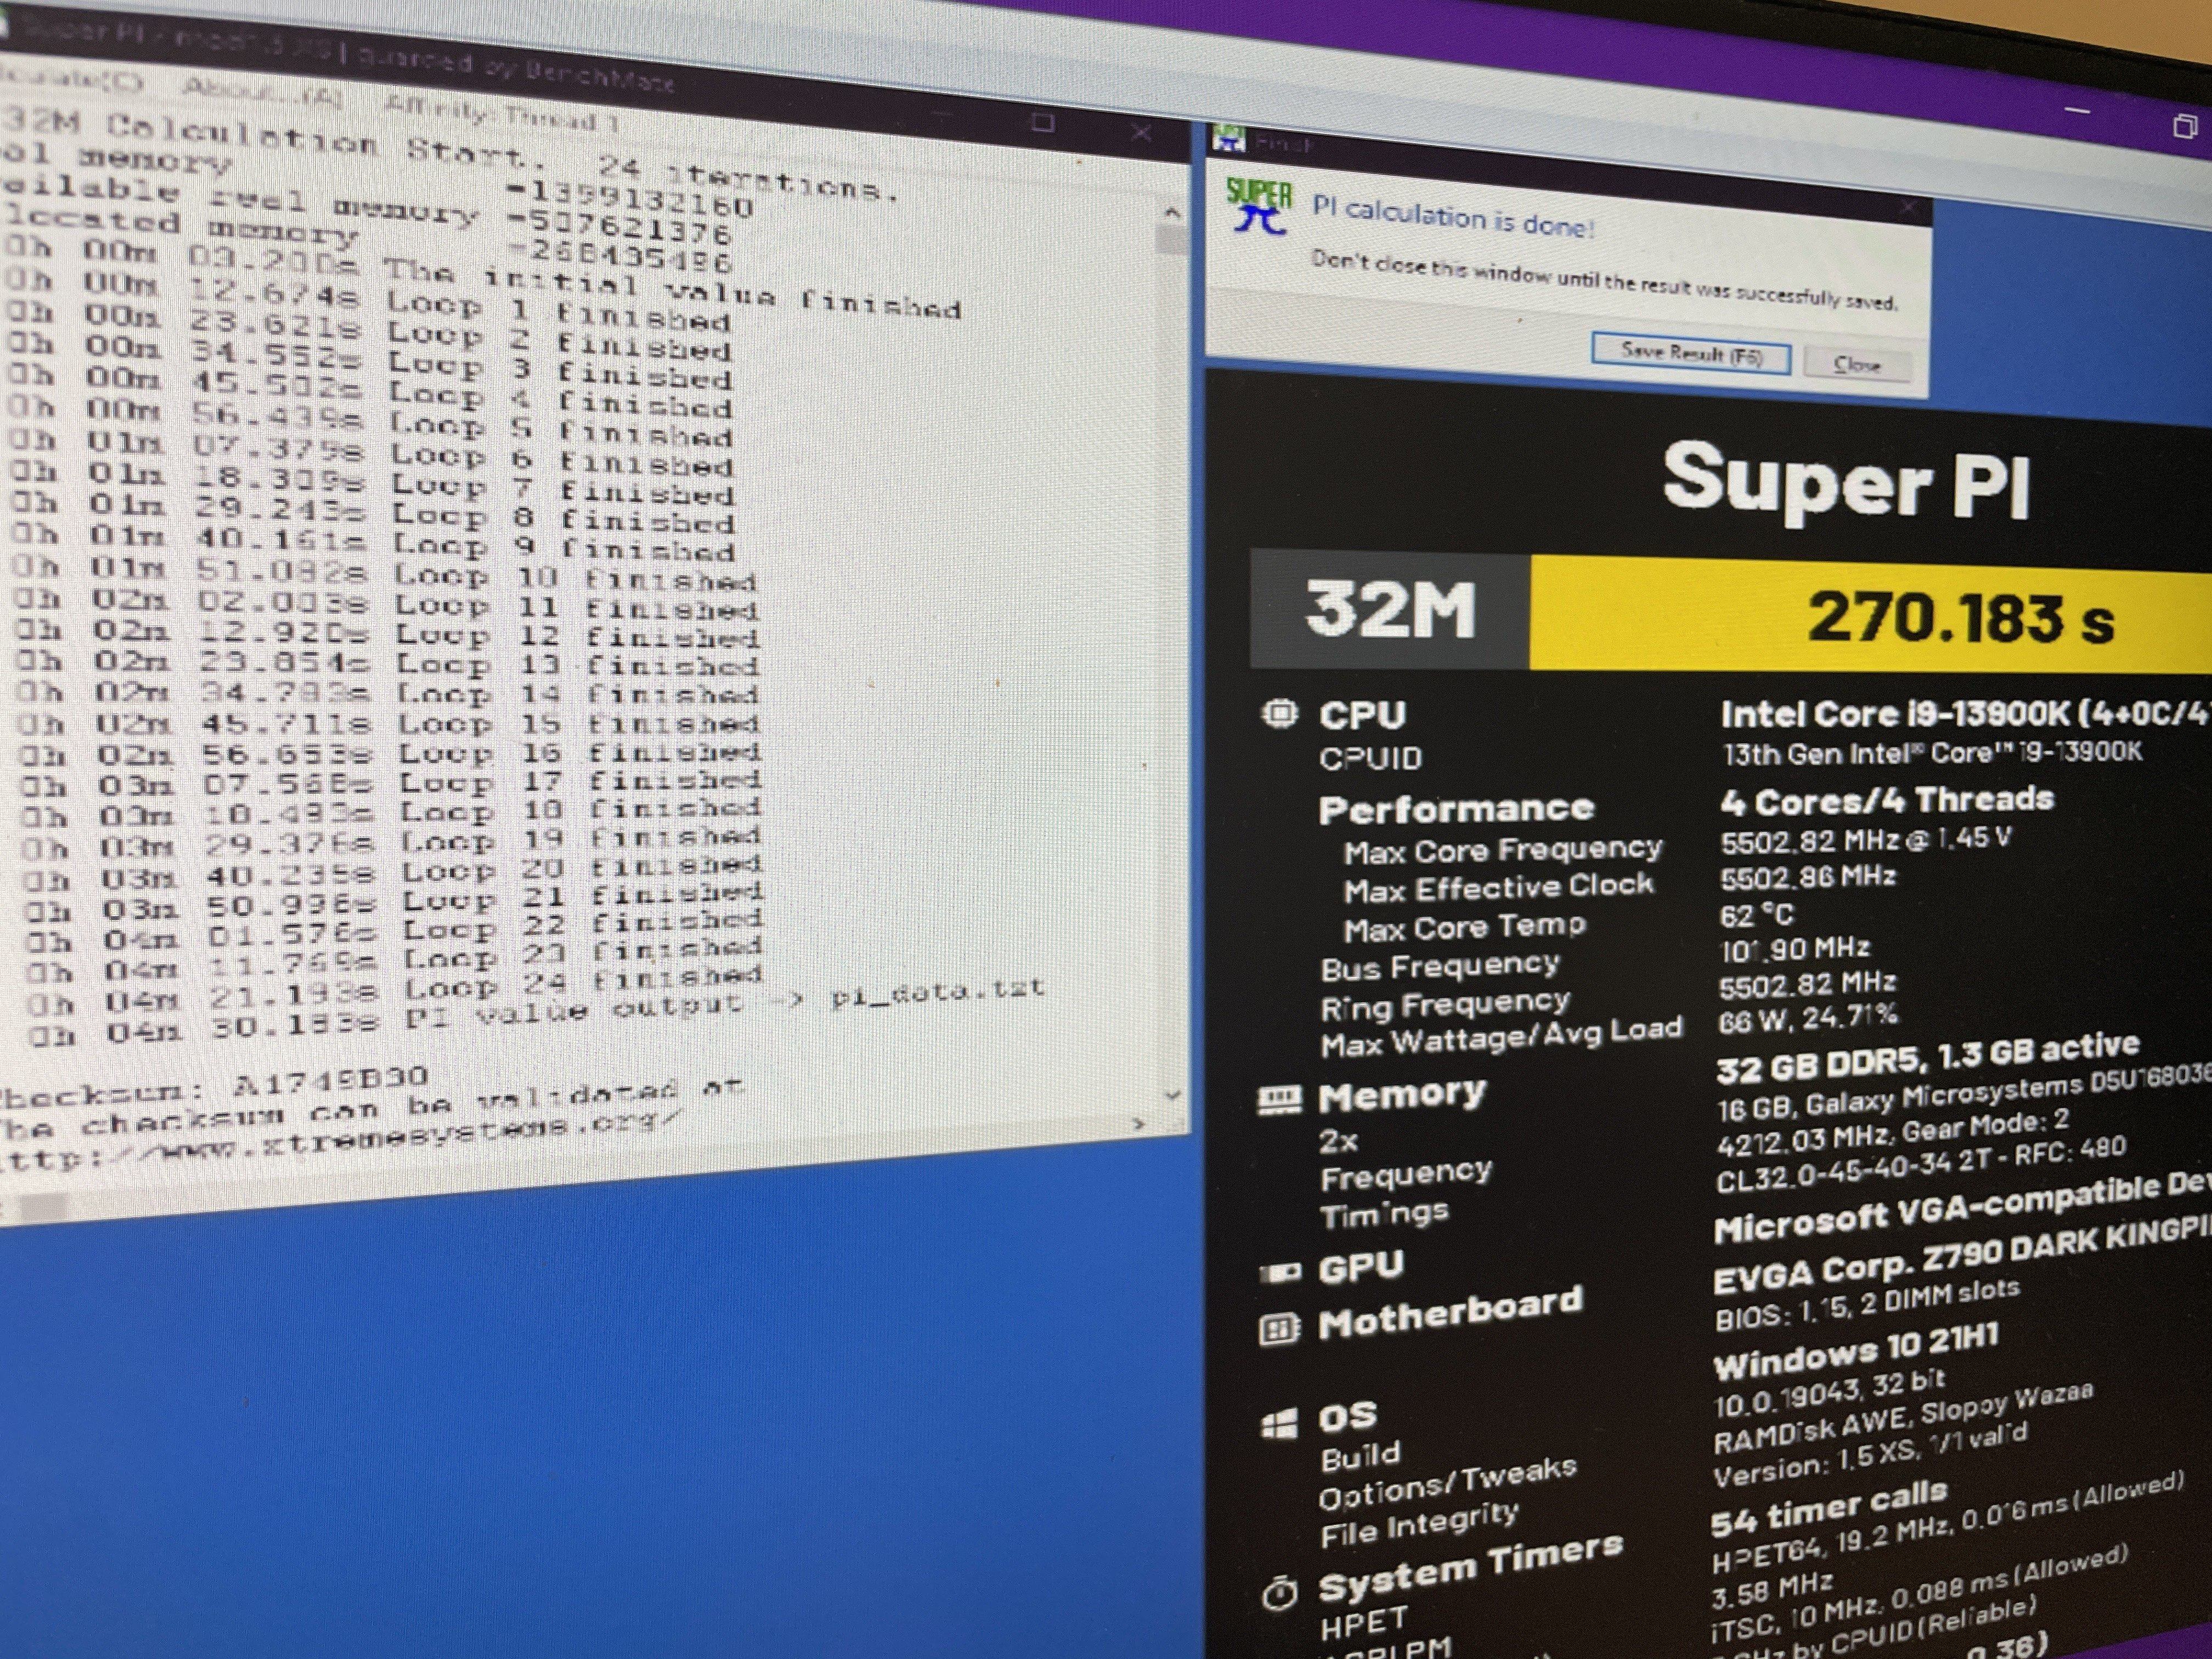Click the EVGA Corp. Z790 DARK KINGPIN text
The image size is (2212, 1659).
pos(1963,1256)
